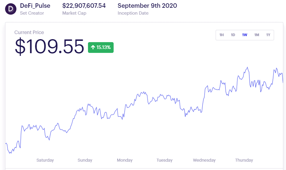
Task: Open the DeFi_Pulse set creator name
Action: (35, 6)
